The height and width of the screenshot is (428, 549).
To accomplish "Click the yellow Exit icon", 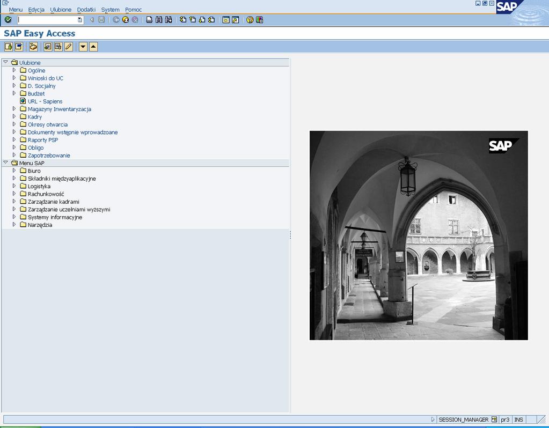I will [x=126, y=20].
